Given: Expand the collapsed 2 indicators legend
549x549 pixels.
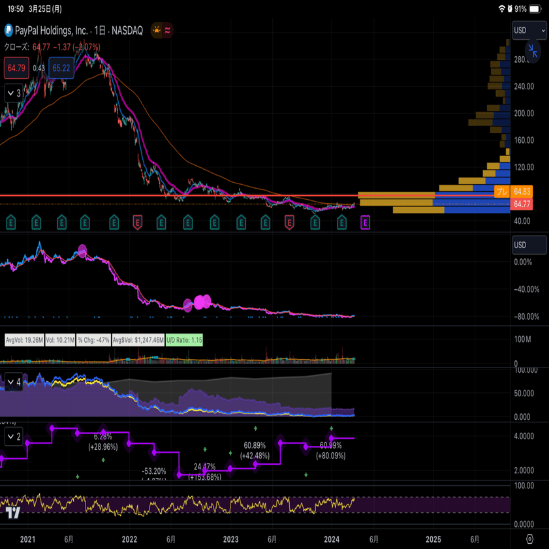Looking at the screenshot, I should (x=14, y=436).
